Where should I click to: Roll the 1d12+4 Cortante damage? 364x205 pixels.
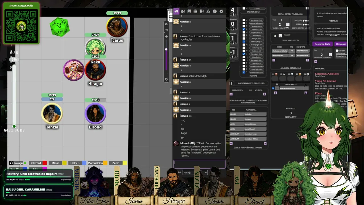pos(303,51)
